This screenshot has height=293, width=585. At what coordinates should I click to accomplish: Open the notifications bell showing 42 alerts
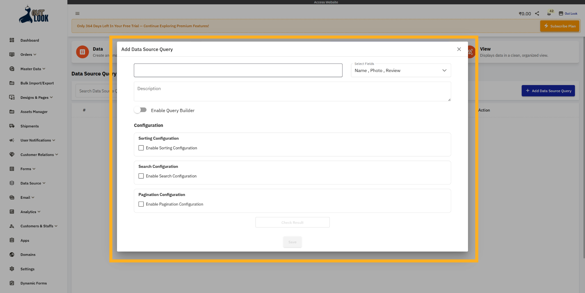pos(549,14)
